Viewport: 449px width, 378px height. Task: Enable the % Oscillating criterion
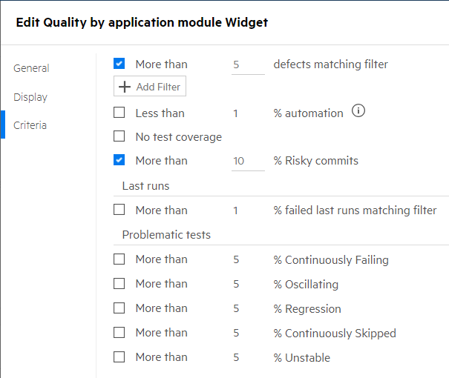click(119, 284)
